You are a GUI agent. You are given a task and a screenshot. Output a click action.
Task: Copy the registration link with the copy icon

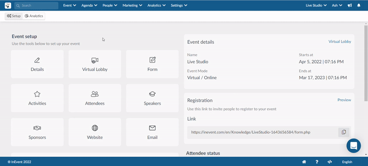pyautogui.click(x=344, y=132)
